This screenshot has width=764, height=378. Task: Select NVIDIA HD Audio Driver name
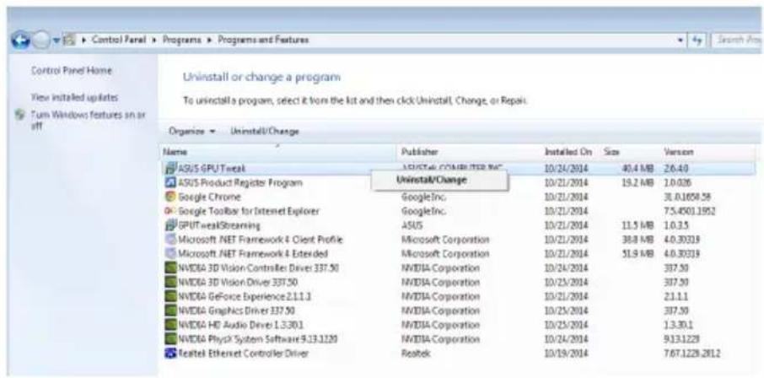241,325
